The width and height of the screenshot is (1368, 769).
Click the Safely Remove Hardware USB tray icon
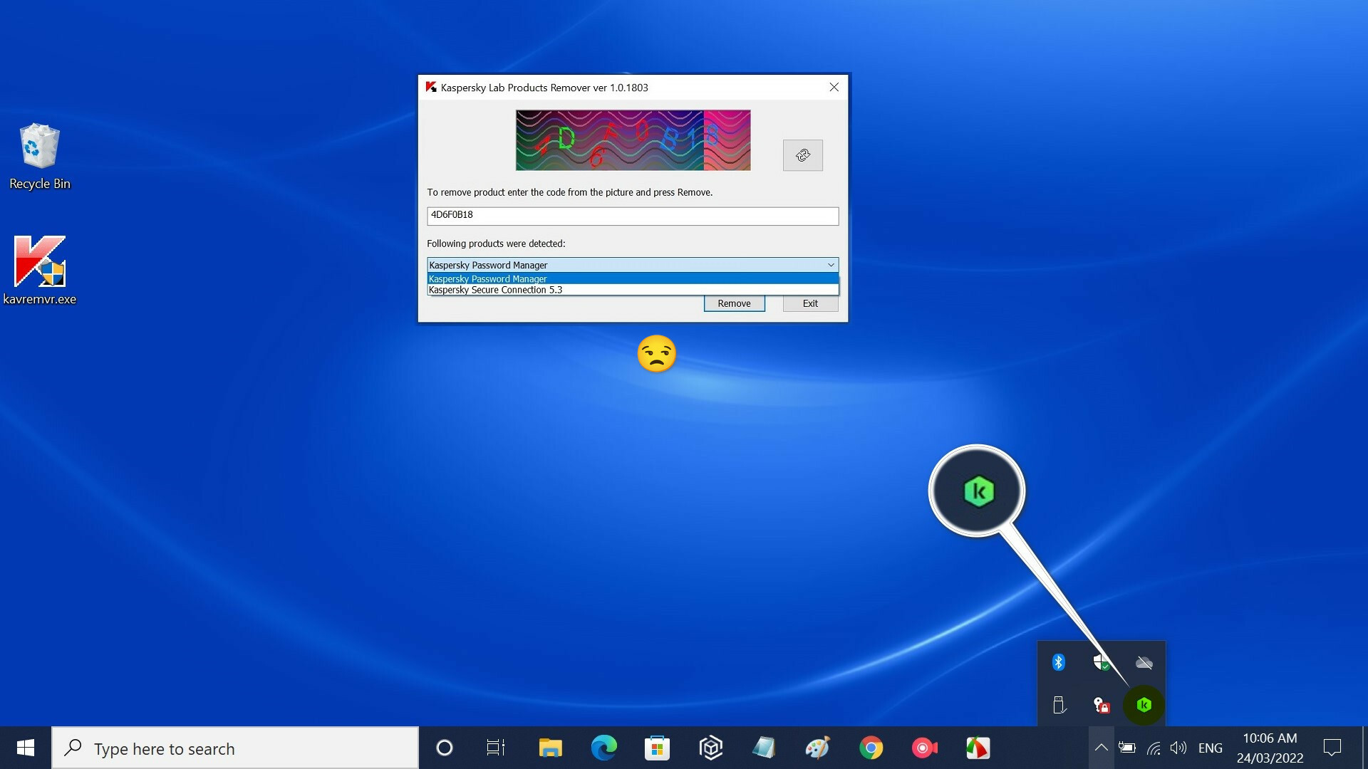click(x=1059, y=705)
